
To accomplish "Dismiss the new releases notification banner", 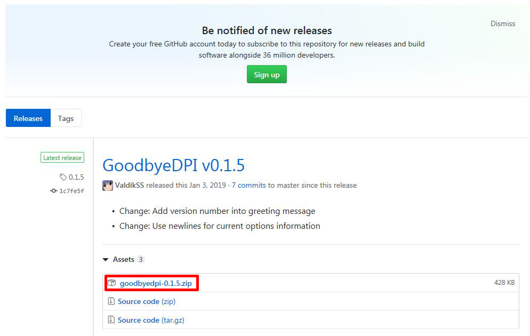I will (x=503, y=23).
